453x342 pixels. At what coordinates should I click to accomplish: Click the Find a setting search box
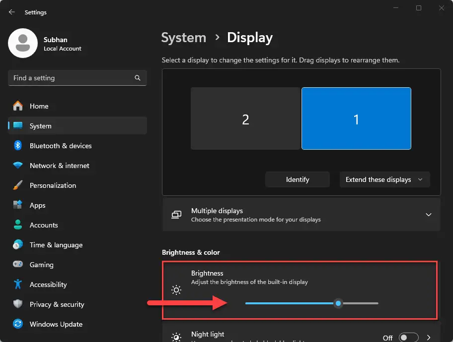[77, 78]
